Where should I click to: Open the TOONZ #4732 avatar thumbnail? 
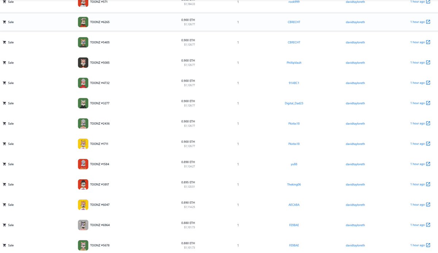(x=83, y=83)
